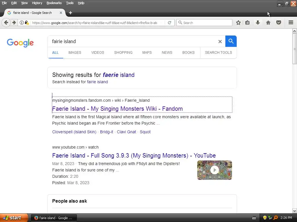Open a new tab with plus button

[70, 13]
